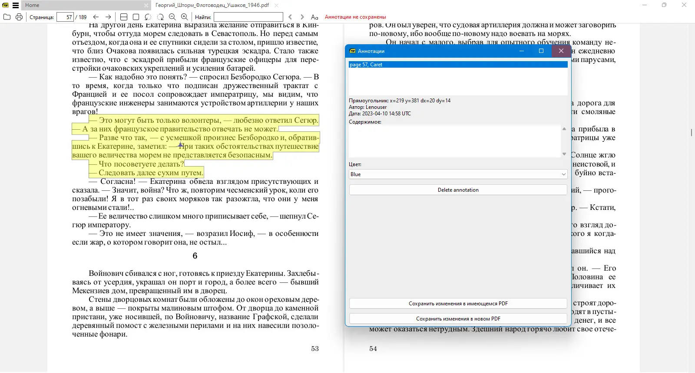The height and width of the screenshot is (373, 695).
Task: Find previous search match
Action: coord(291,17)
